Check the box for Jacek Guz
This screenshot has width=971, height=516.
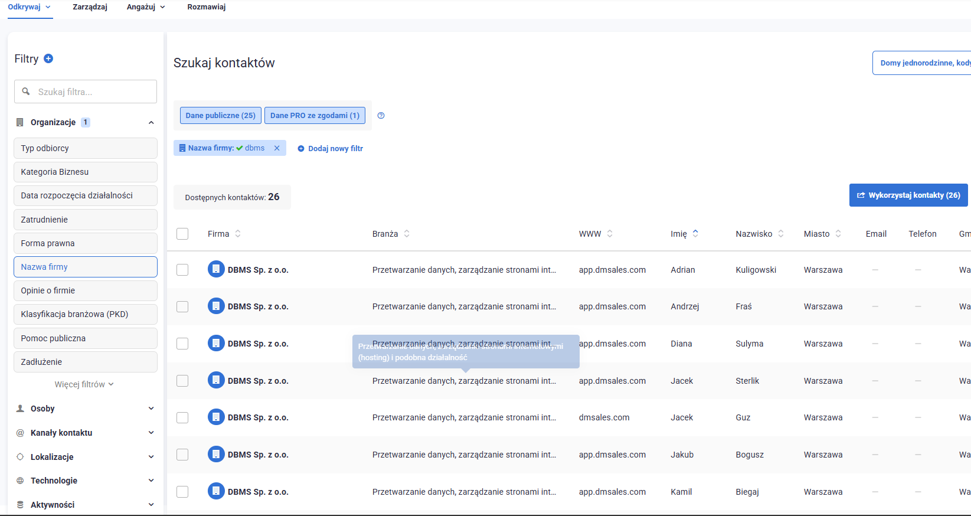click(x=182, y=417)
